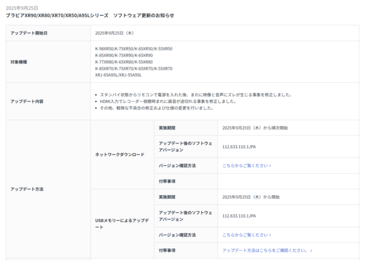Select network download version 112.633.110.1JPA
The width and height of the screenshot is (366, 261).
click(239, 147)
